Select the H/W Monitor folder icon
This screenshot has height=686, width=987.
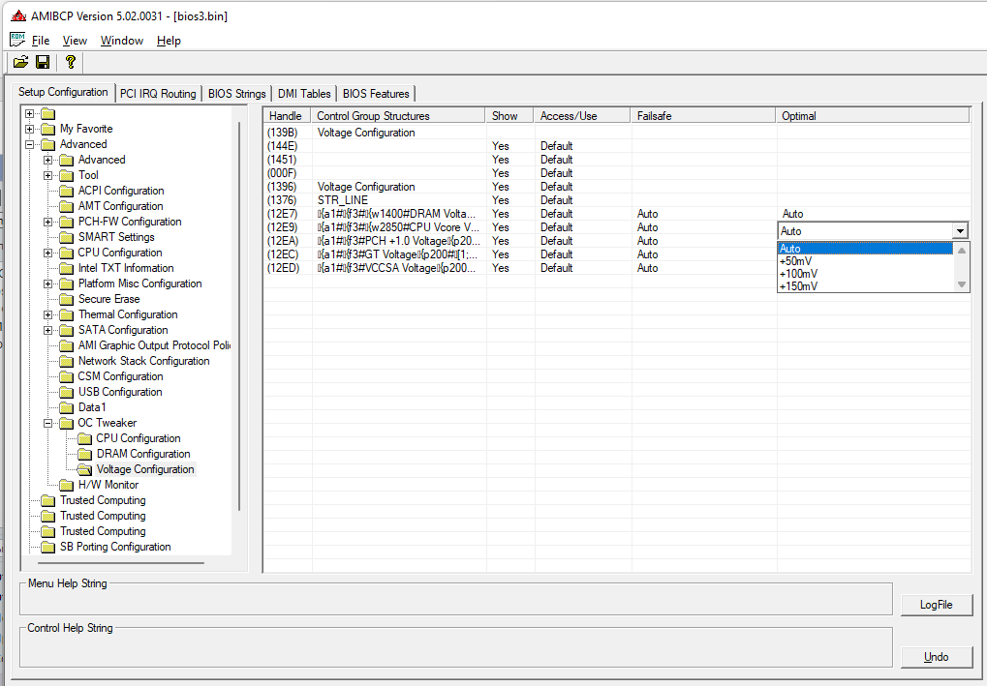[x=66, y=485]
